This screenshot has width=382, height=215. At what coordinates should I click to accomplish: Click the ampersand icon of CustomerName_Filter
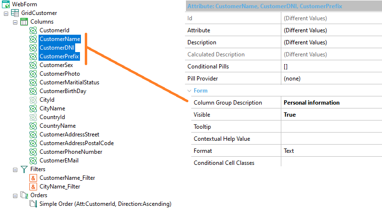click(33, 178)
